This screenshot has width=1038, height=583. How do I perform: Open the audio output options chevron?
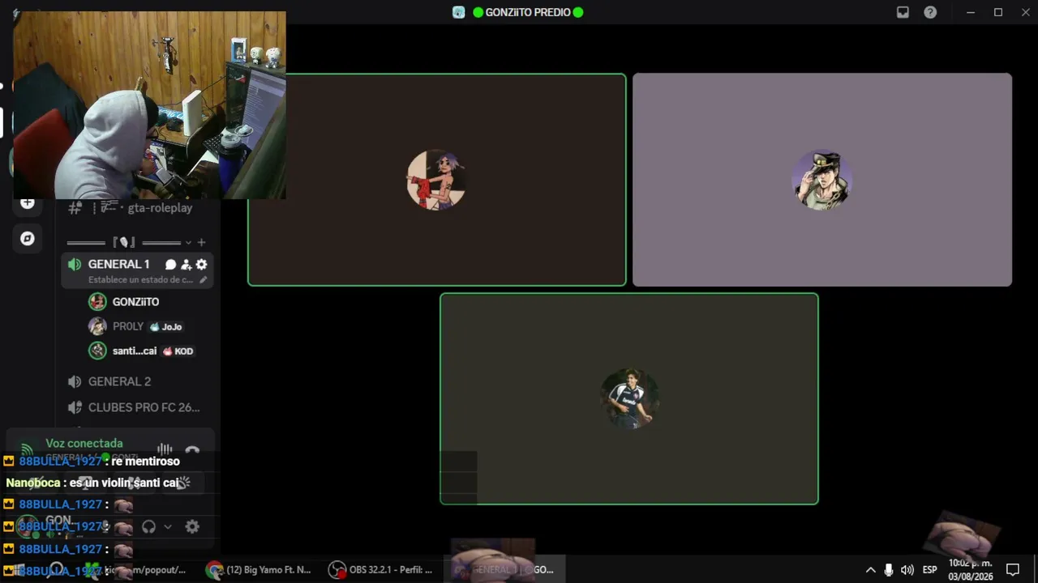pos(168,526)
